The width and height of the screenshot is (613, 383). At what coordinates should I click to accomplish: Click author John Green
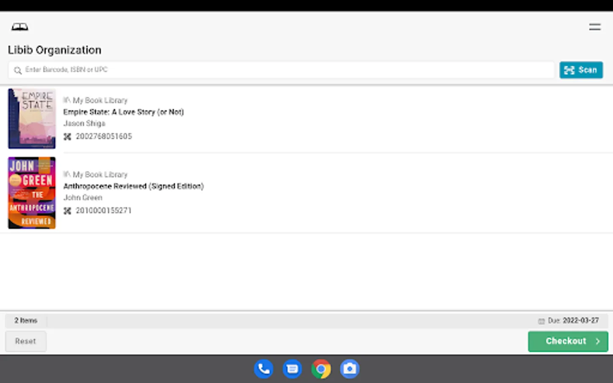click(83, 197)
